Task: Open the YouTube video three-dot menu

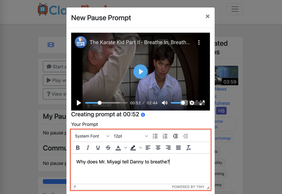Action: coord(199,43)
